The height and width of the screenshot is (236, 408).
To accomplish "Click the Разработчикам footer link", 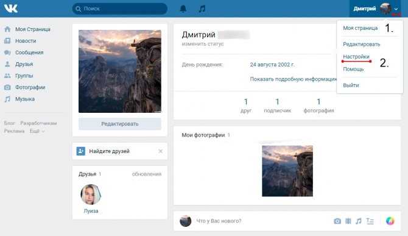I will click(x=38, y=123).
